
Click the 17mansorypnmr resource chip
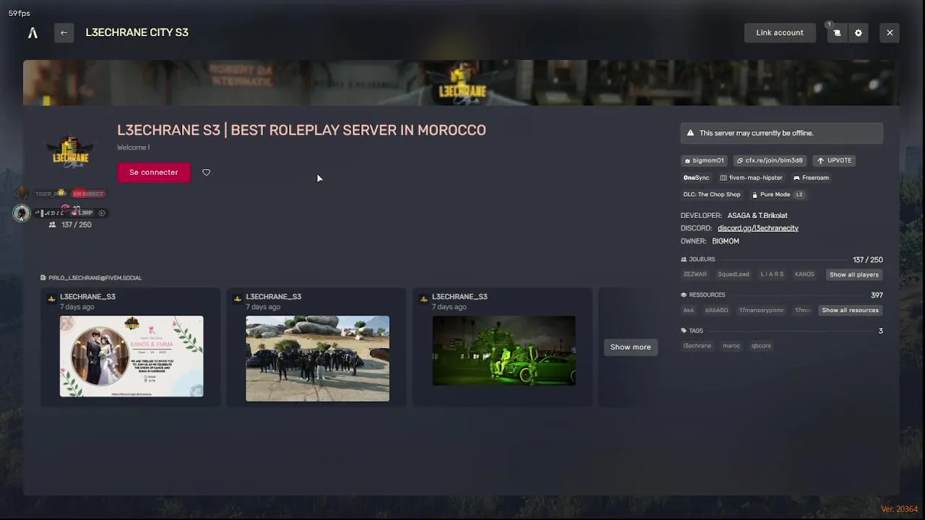click(x=762, y=310)
